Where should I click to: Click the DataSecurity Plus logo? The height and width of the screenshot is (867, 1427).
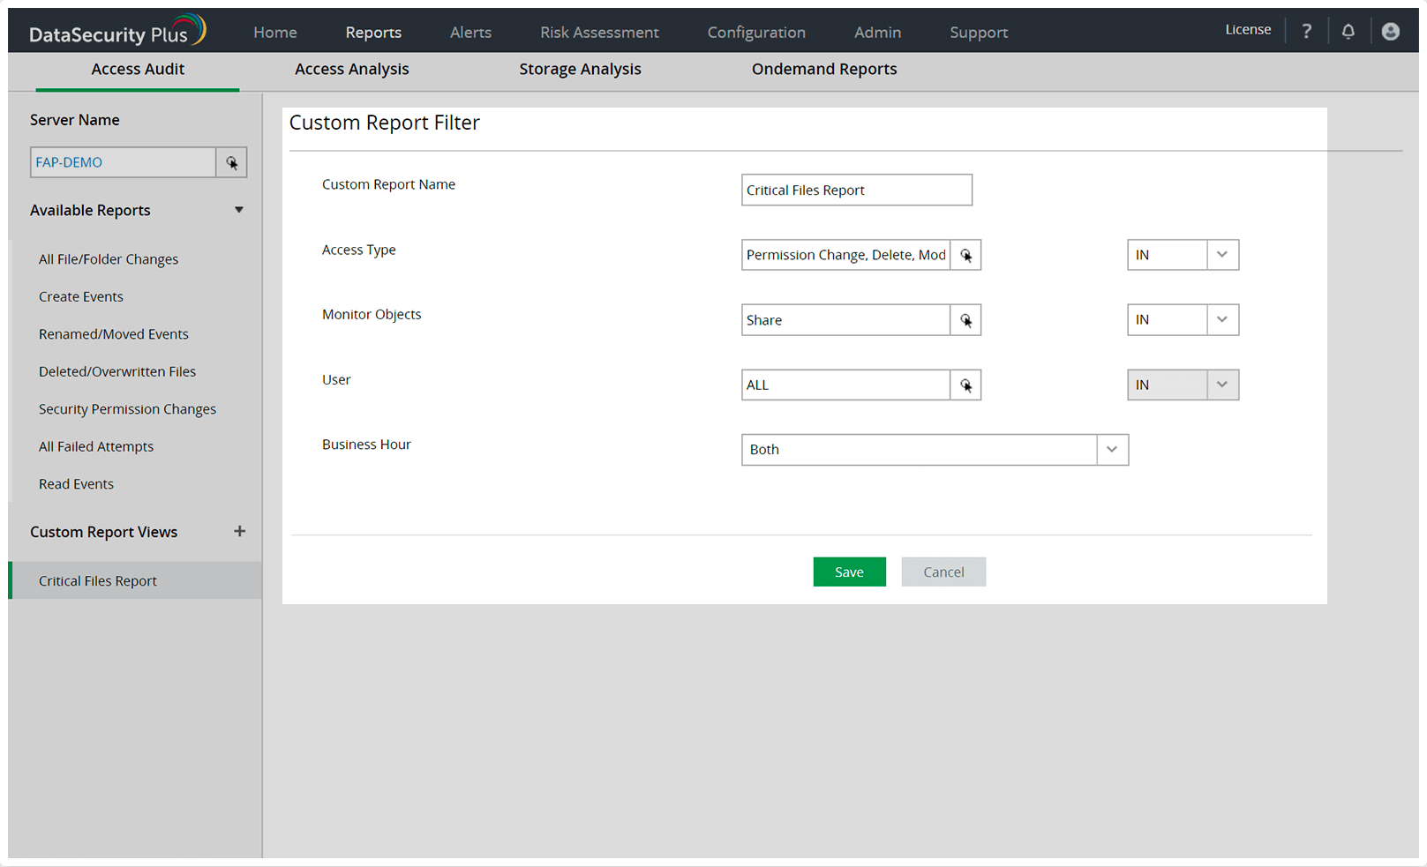click(116, 28)
